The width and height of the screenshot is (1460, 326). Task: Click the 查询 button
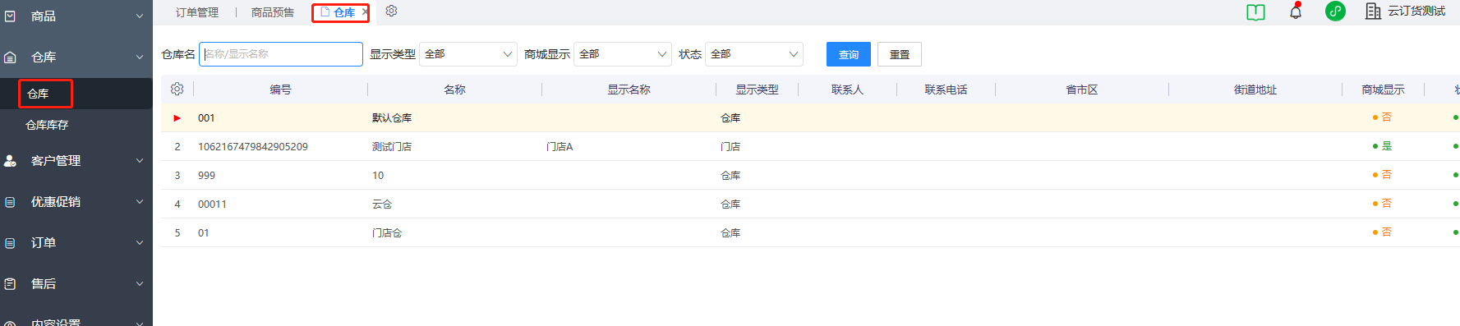(x=849, y=54)
